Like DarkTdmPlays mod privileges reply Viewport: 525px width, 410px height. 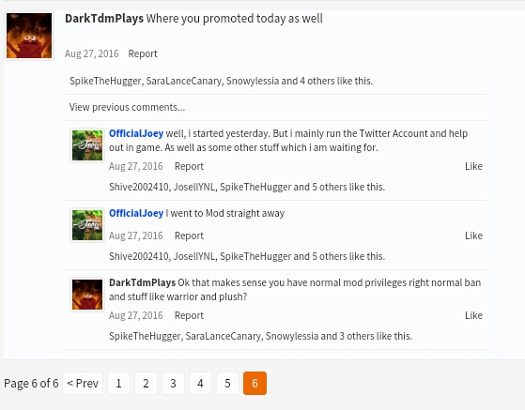click(473, 315)
